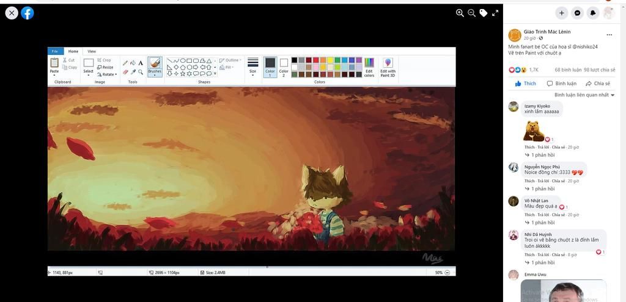This screenshot has width=626, height=302.
Task: Open the account profile picture menu
Action: pyautogui.click(x=608, y=13)
